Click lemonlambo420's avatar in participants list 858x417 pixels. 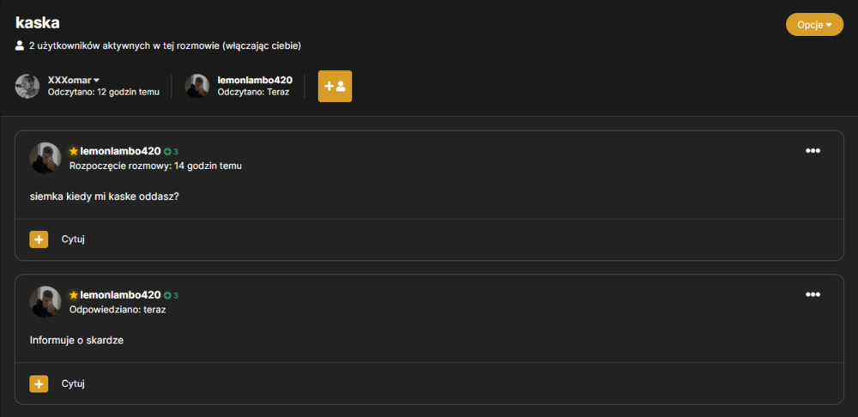pyautogui.click(x=197, y=86)
